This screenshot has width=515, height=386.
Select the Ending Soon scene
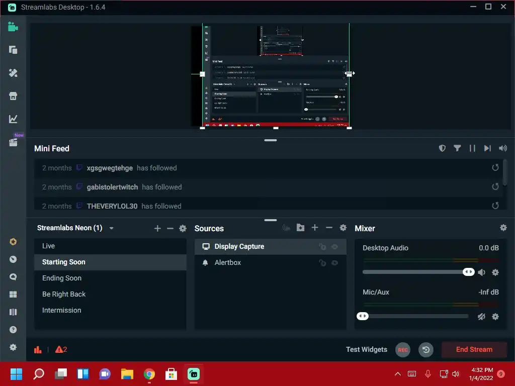[110, 278]
